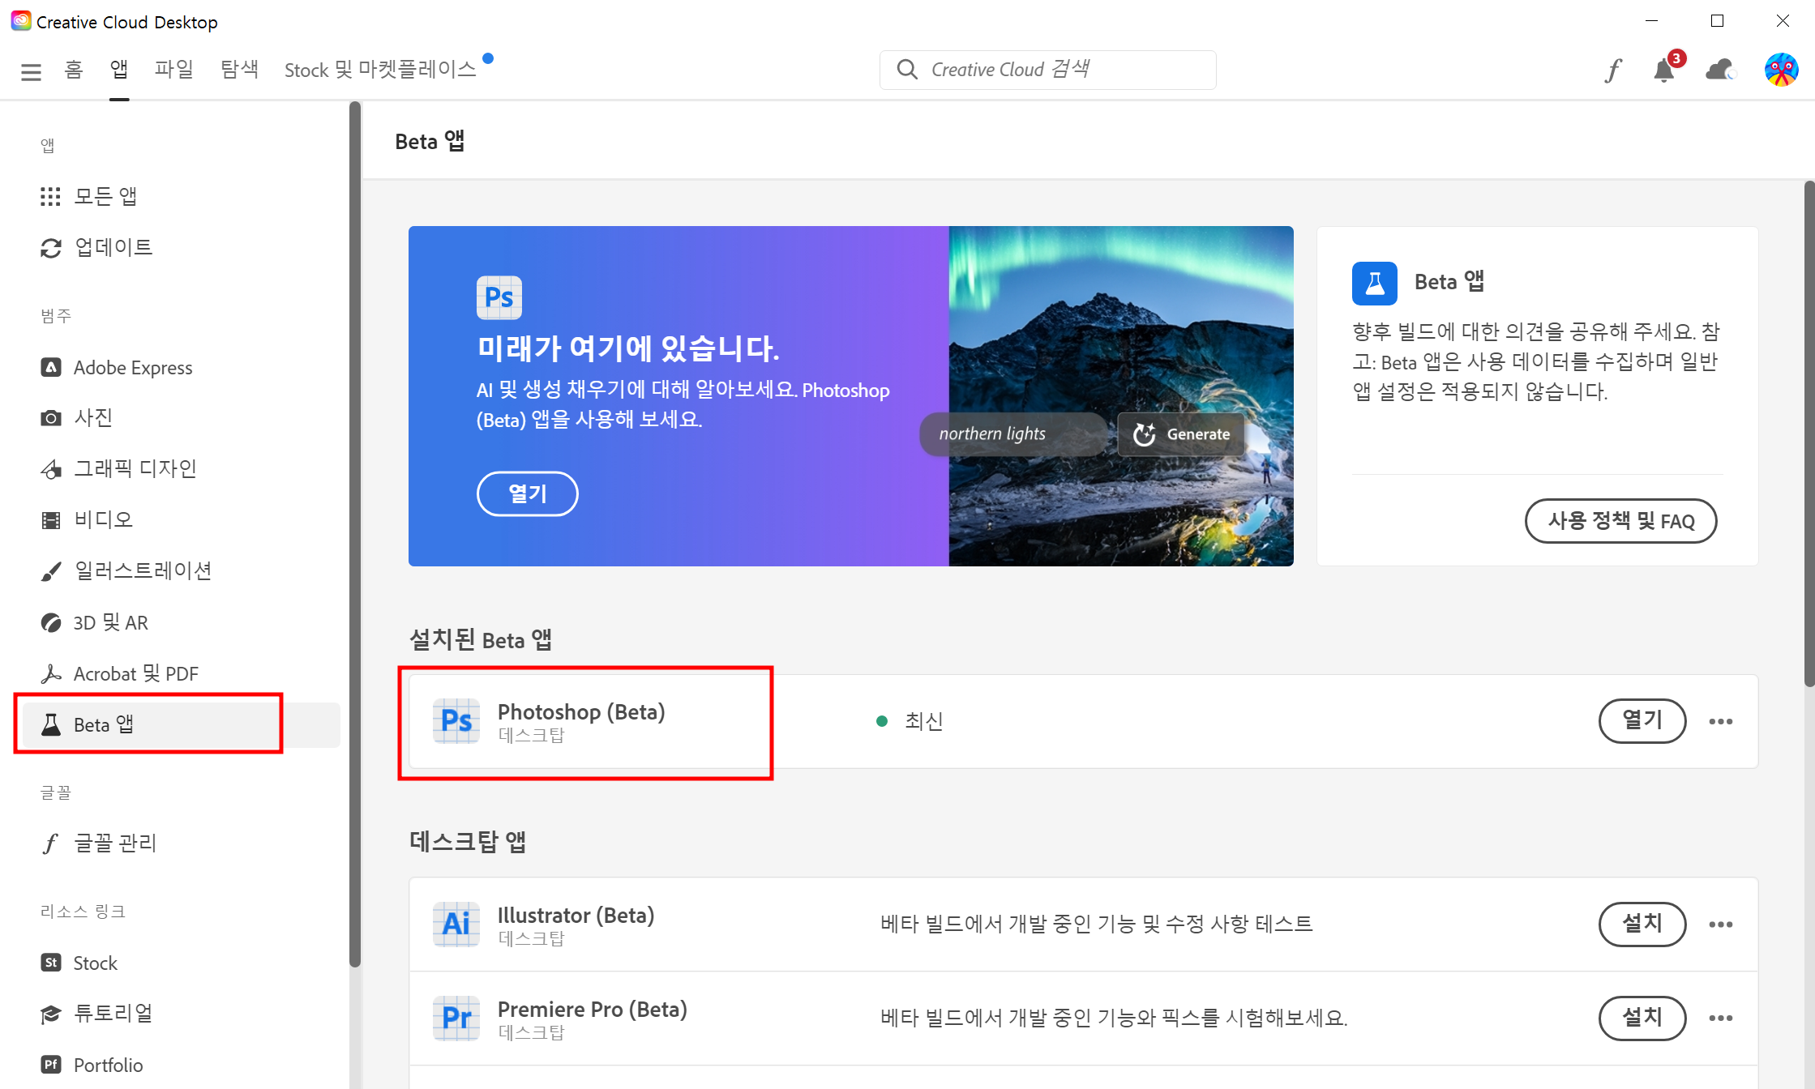Click the main content vertical scrollbar
This screenshot has height=1089, width=1815.
click(1809, 434)
